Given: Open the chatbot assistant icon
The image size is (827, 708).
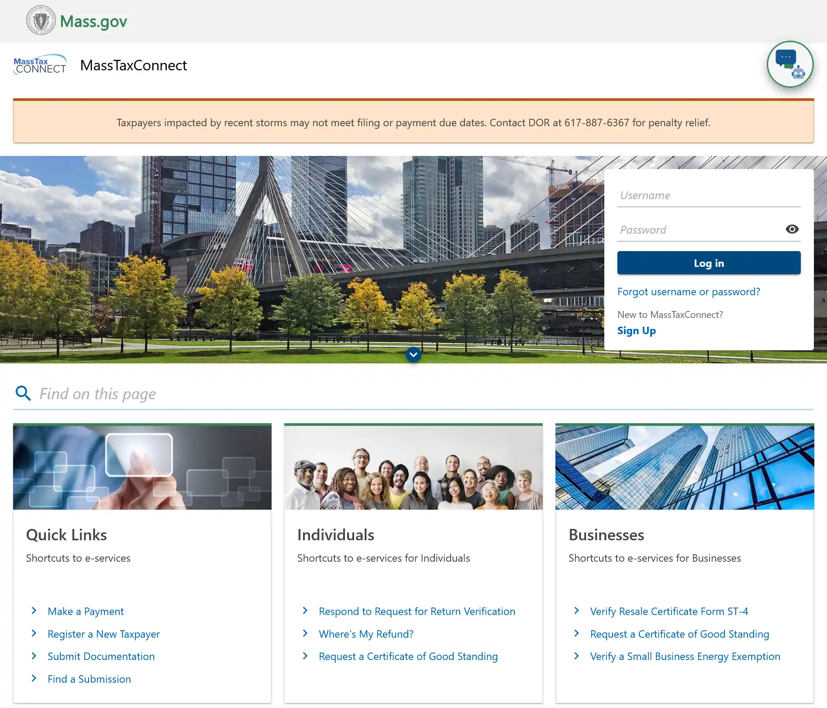Looking at the screenshot, I should (789, 64).
